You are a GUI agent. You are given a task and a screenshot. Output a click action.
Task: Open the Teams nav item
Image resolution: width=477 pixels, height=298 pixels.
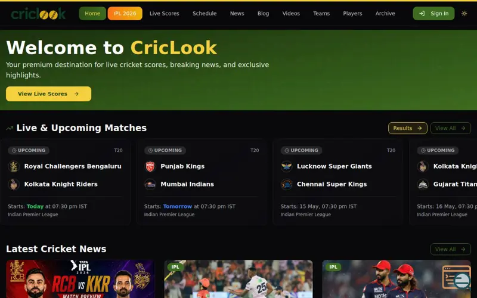pyautogui.click(x=321, y=13)
